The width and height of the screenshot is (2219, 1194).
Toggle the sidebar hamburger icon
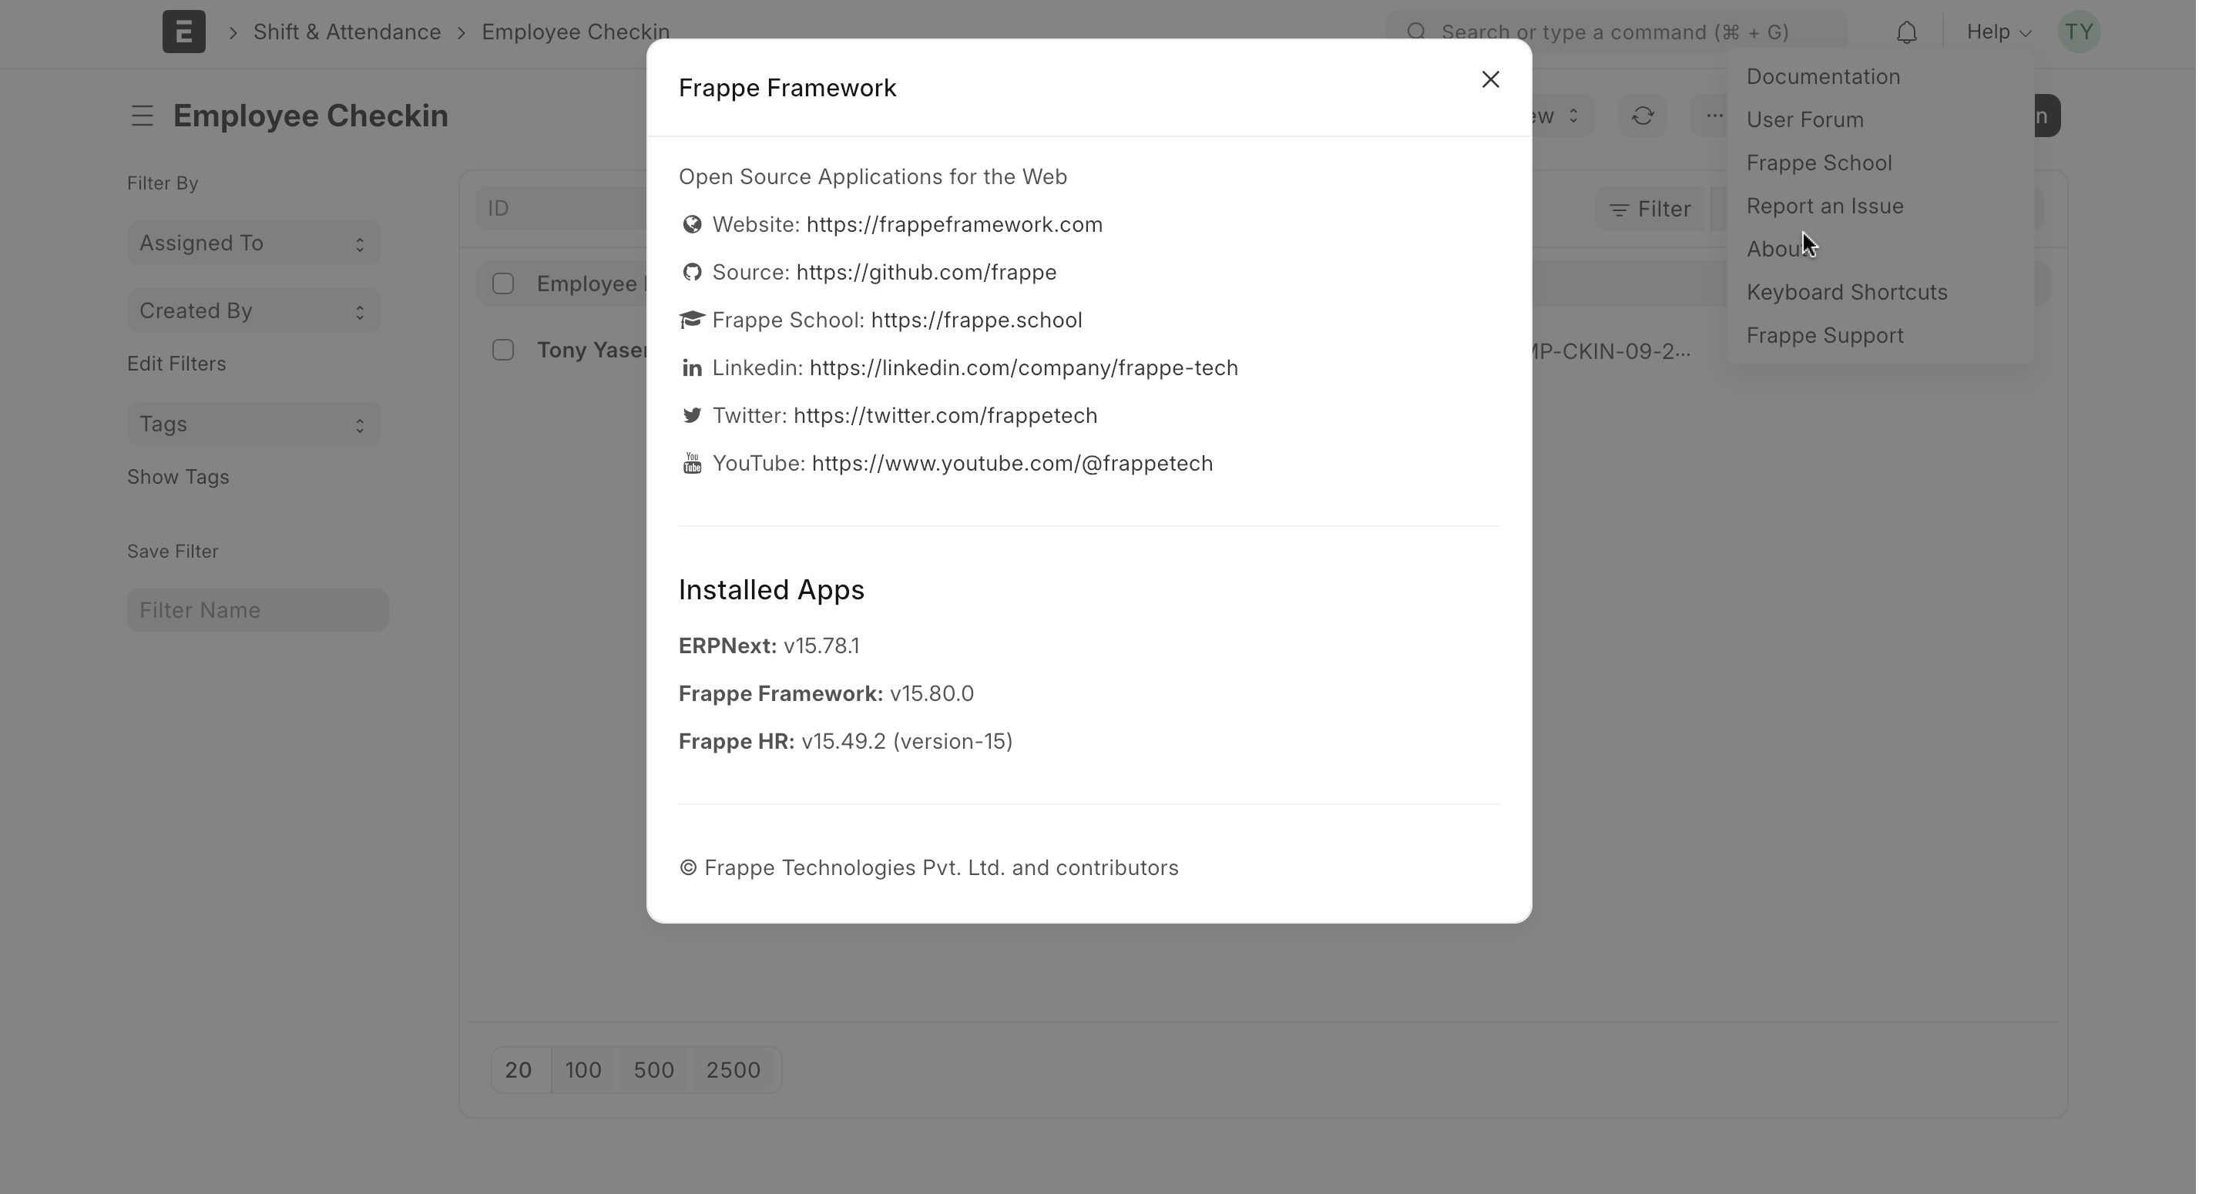tap(142, 116)
